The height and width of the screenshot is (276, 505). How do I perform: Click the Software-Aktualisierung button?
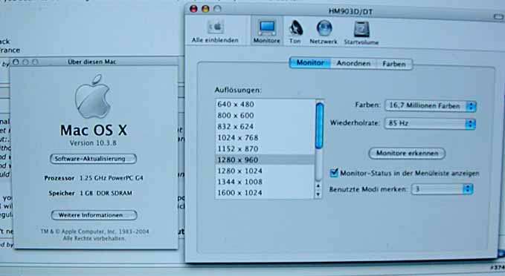tap(93, 159)
